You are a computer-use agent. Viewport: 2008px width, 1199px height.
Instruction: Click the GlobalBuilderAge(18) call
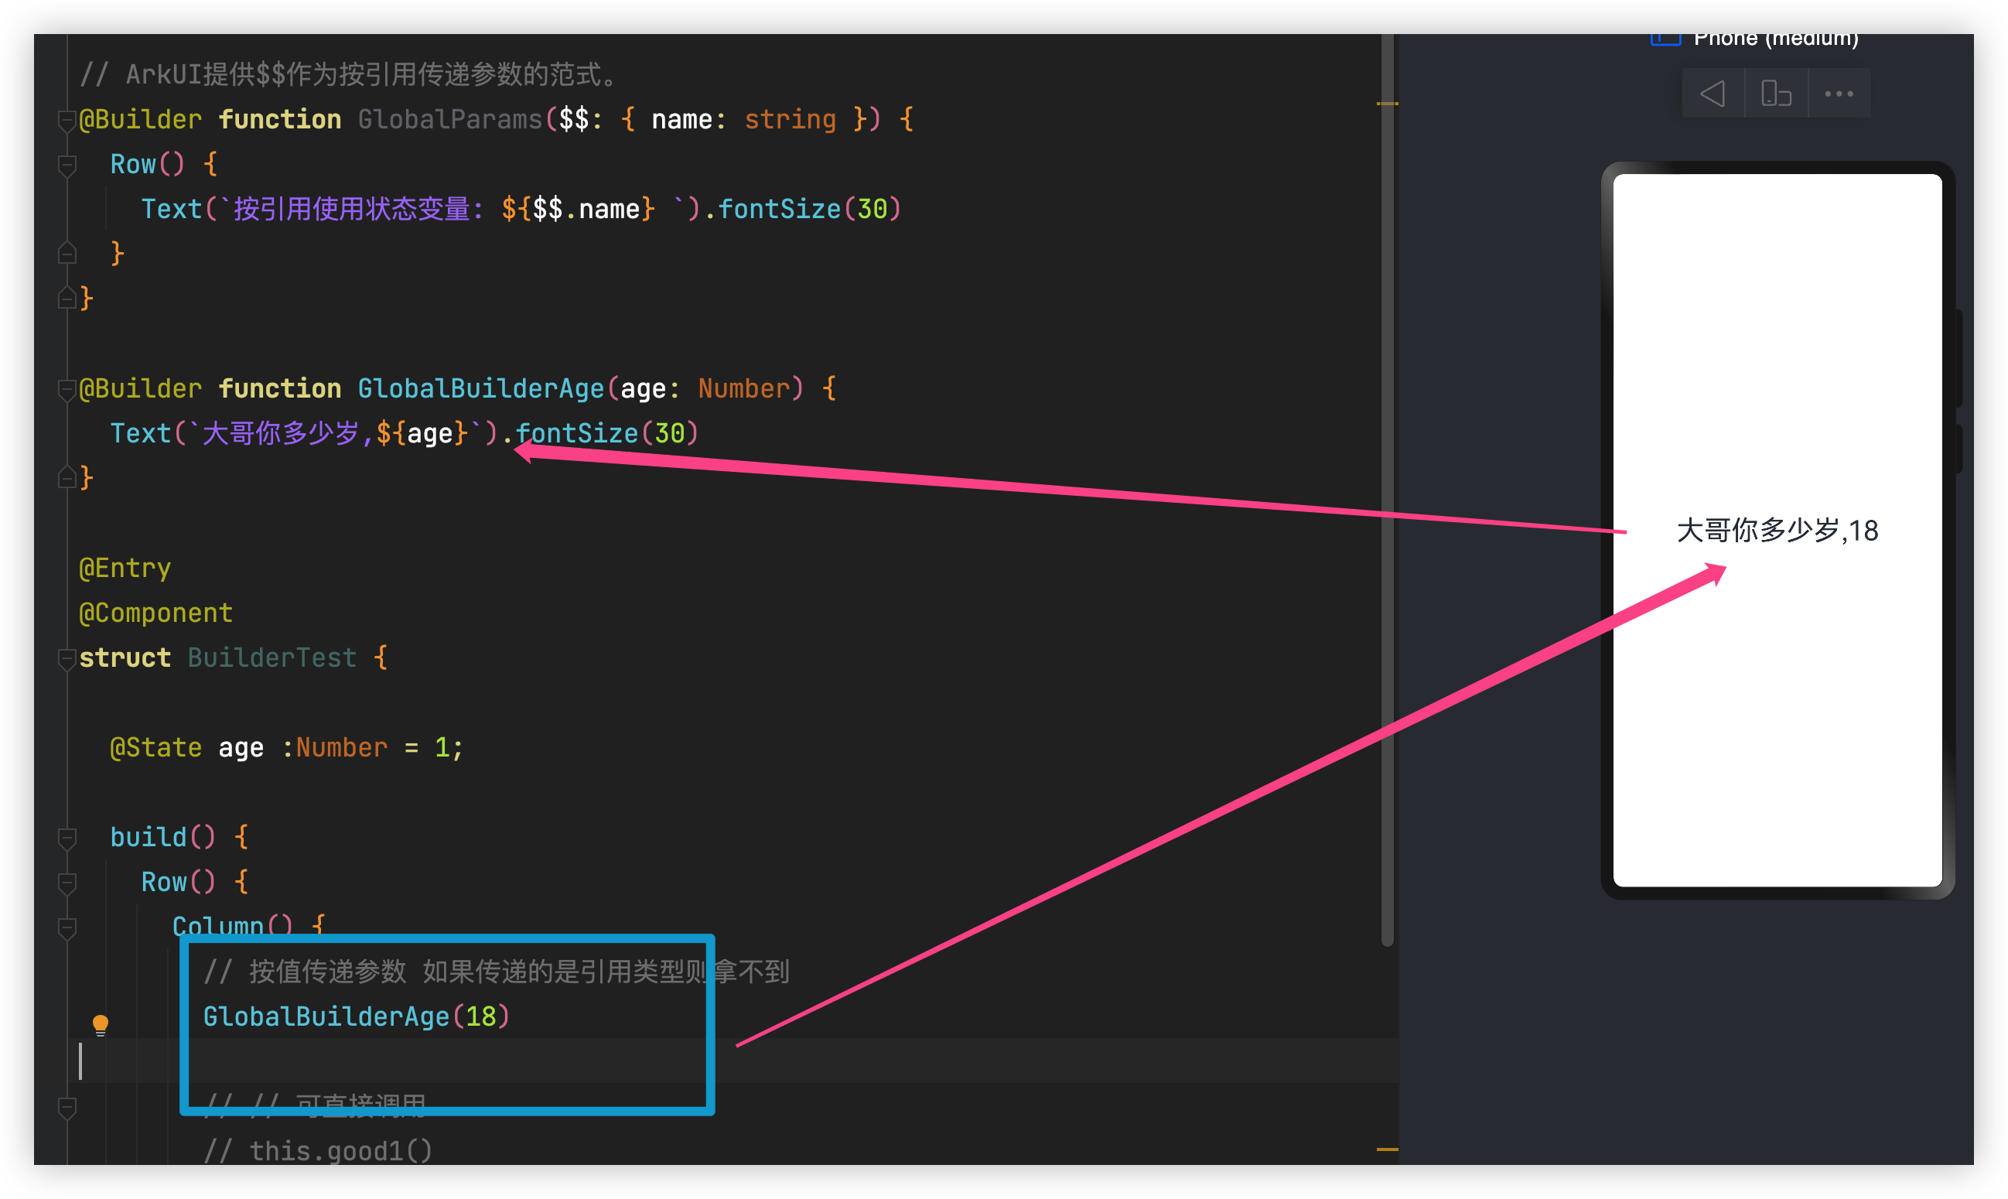coord(357,1016)
